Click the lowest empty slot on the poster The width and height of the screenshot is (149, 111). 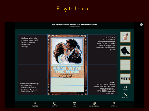67,89
